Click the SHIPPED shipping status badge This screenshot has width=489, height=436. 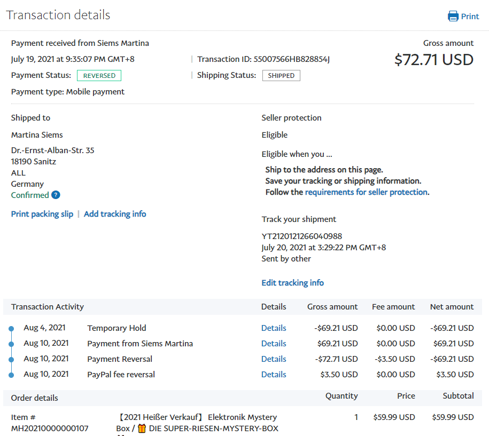coord(281,76)
